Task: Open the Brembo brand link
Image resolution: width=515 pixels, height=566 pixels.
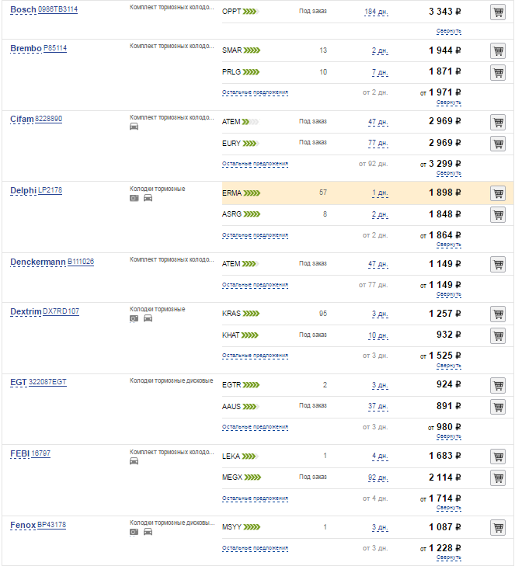Action: pos(26,48)
